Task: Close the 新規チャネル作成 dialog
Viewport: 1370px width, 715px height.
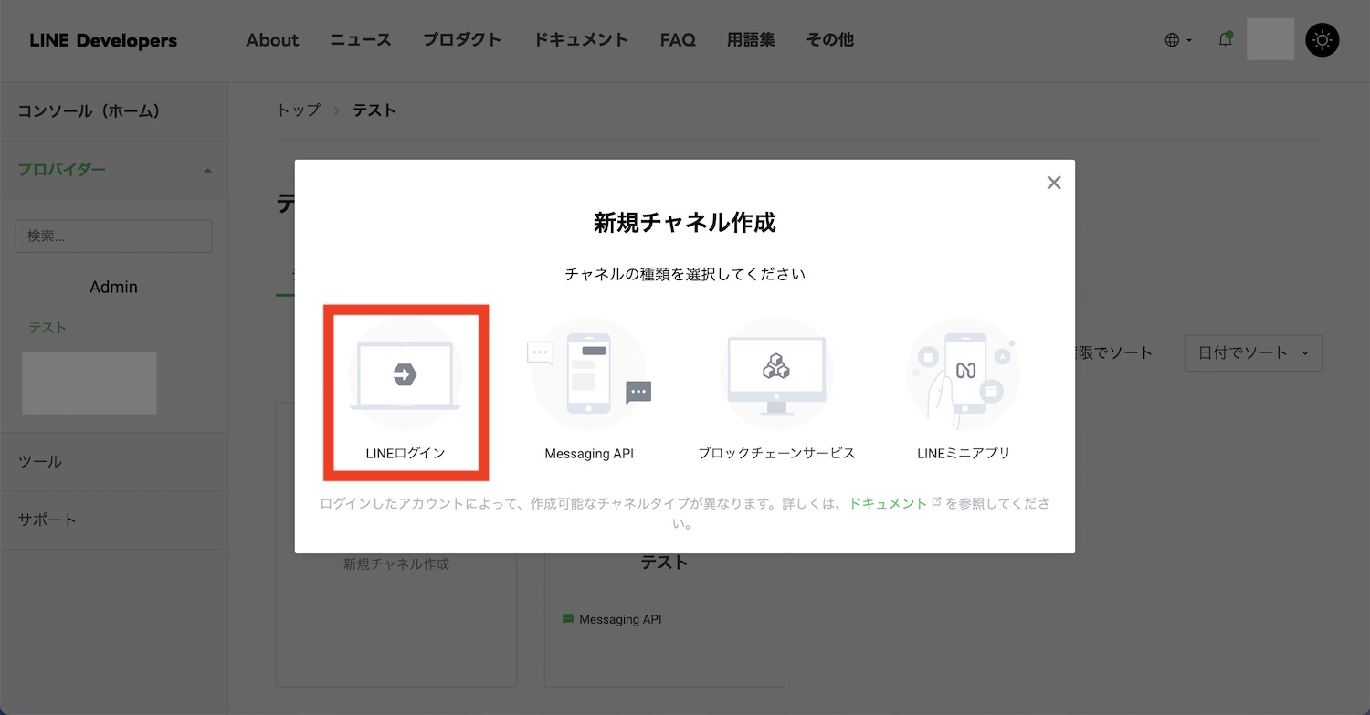Action: (1054, 183)
